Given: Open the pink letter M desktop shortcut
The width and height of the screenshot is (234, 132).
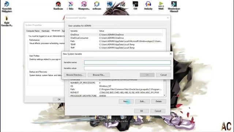Looking at the screenshot, I should (84, 5).
